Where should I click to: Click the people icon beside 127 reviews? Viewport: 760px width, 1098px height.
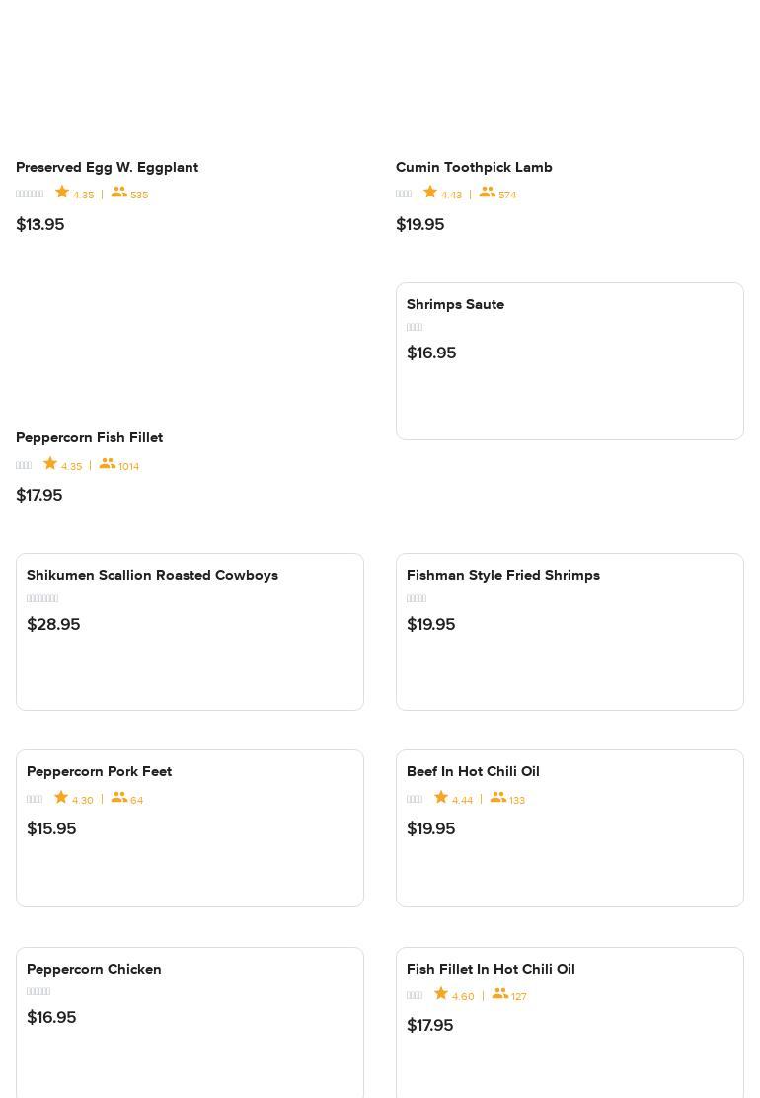tap(500, 993)
